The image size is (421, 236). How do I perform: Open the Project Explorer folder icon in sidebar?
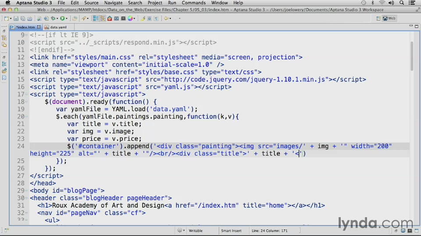4,45
